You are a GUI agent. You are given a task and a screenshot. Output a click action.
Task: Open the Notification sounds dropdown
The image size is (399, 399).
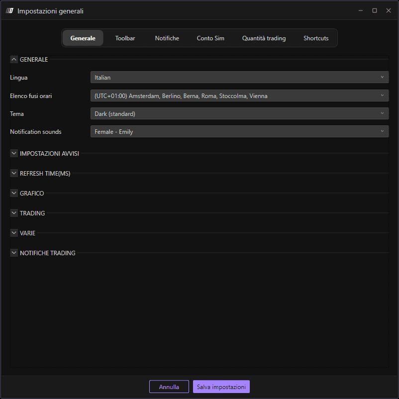[239, 131]
